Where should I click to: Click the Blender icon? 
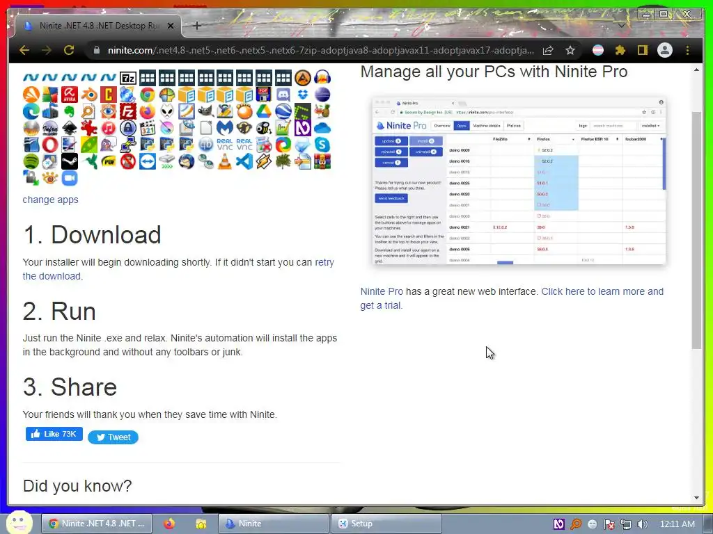click(x=89, y=95)
